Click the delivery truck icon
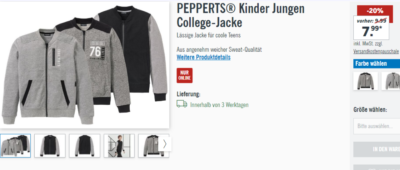 [x=182, y=104]
